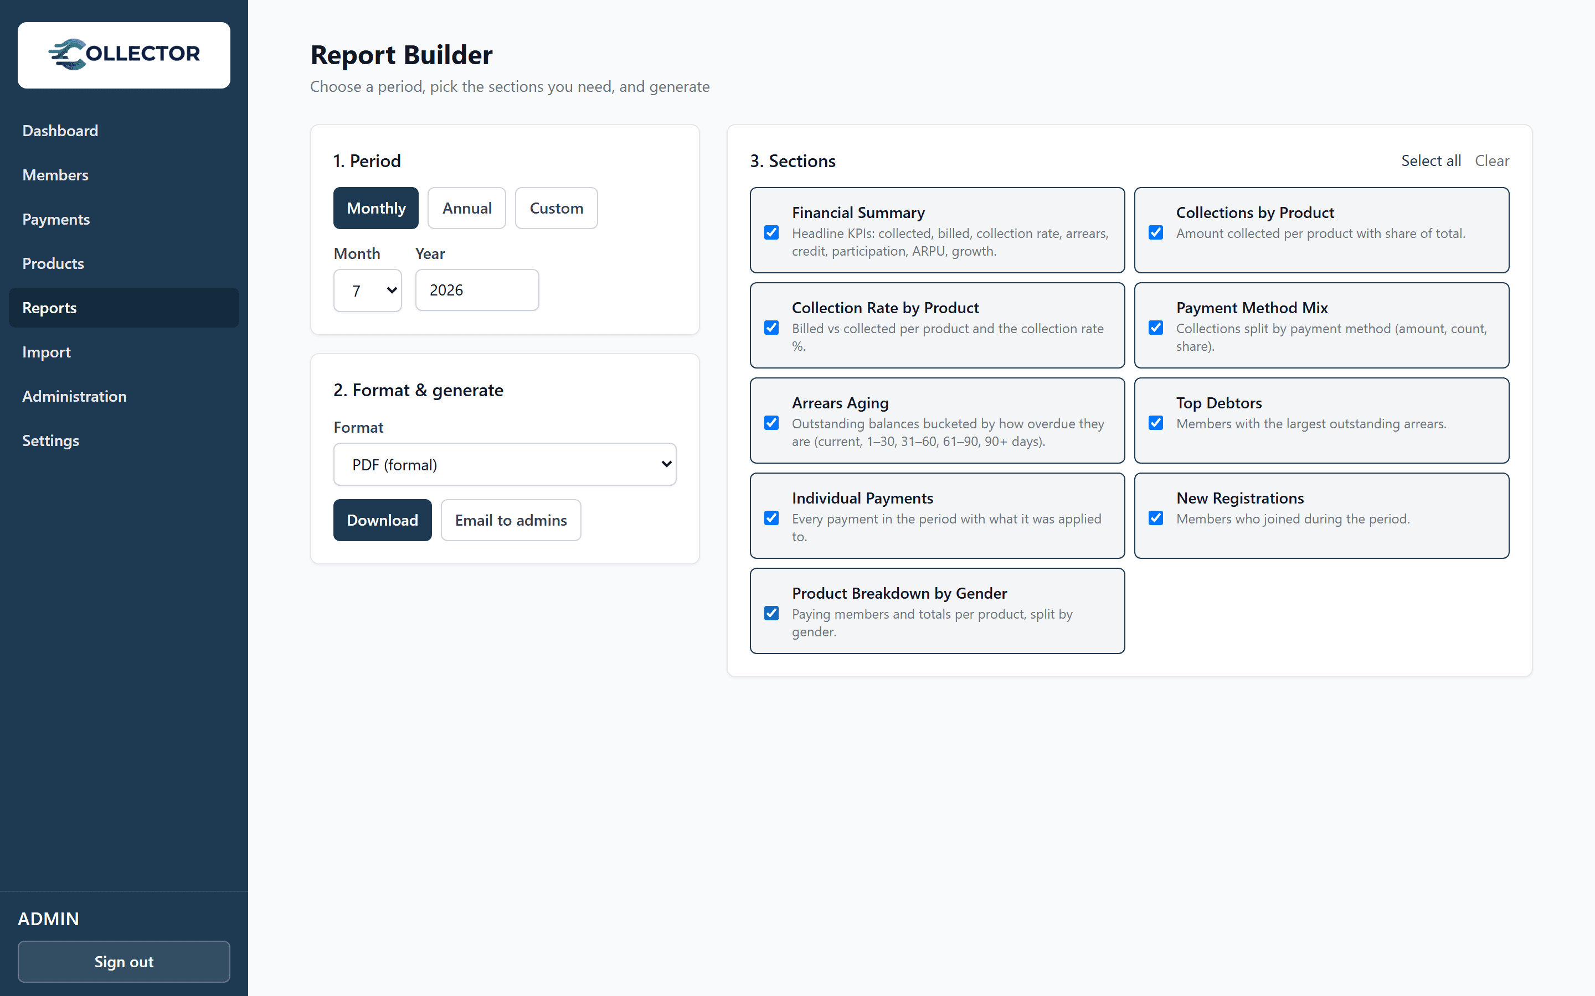Click the 'Collections by Product' title text
Screen dimensions: 1595x996
(x=1255, y=213)
